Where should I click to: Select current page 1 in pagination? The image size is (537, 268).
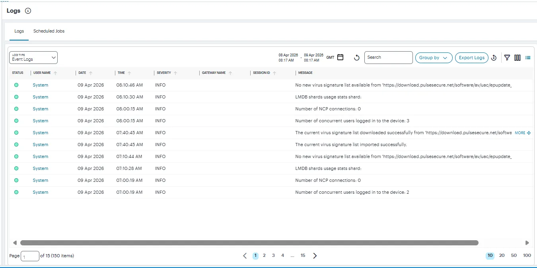click(x=255, y=256)
